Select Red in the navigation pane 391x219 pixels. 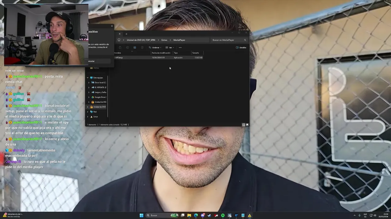[93, 112]
